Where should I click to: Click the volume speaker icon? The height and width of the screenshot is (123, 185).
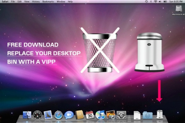160,2
